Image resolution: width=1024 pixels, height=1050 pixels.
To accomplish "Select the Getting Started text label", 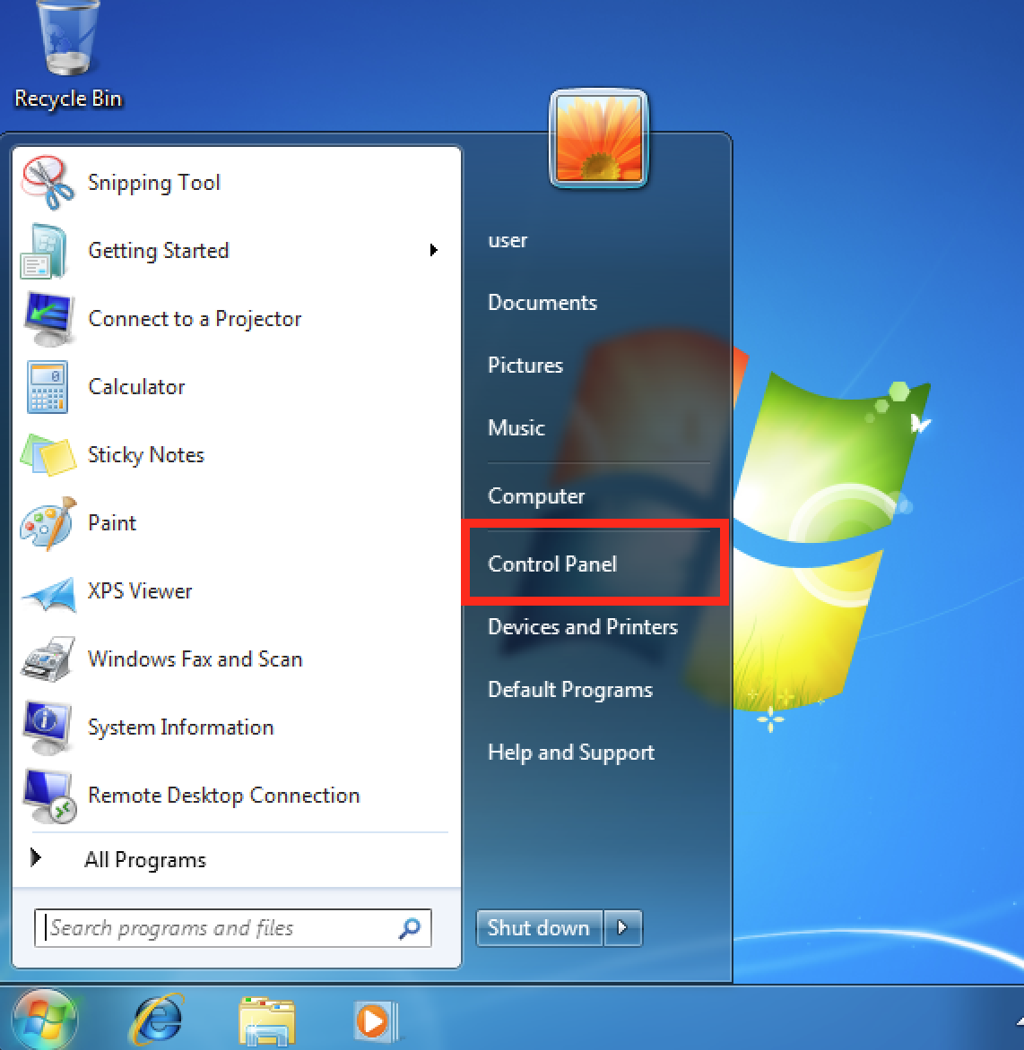I will point(159,251).
